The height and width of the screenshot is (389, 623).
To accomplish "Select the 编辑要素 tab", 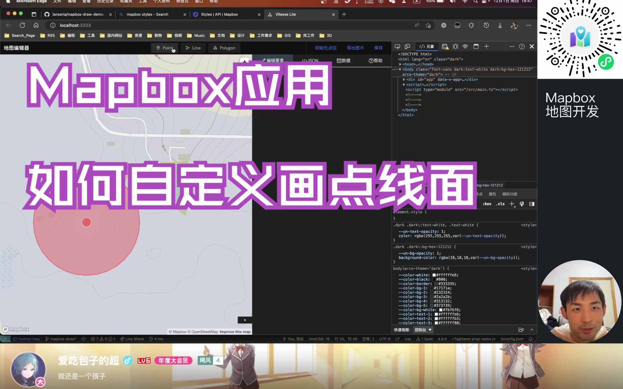I will click(x=273, y=61).
